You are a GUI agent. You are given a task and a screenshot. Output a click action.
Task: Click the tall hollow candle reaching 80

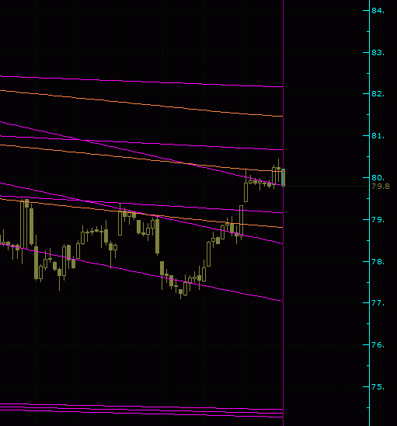pyautogui.click(x=246, y=192)
